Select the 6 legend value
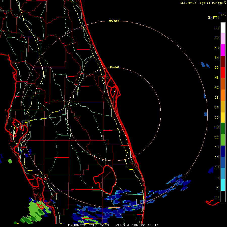 click(x=218, y=177)
